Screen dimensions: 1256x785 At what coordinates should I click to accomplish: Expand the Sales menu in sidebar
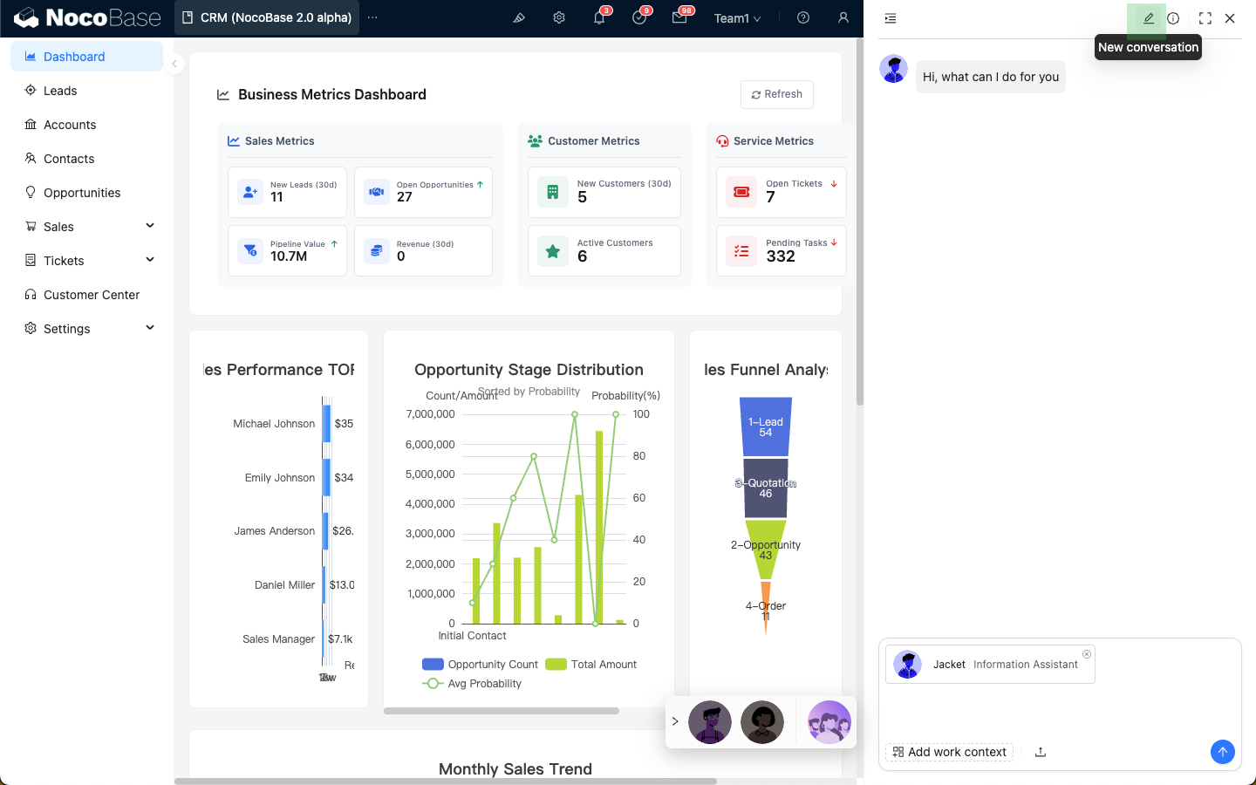click(87, 227)
